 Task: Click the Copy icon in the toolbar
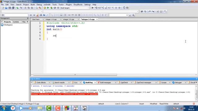[x=29, y=8]
